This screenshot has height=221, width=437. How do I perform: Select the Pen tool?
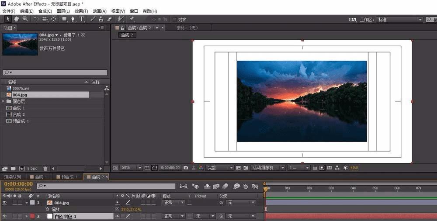coord(73,19)
